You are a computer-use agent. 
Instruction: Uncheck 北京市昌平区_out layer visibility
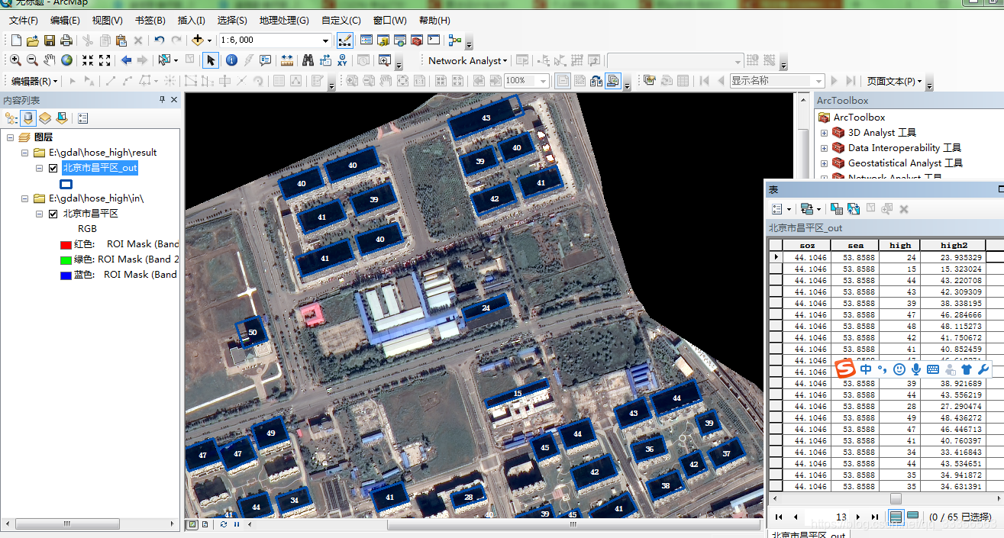(x=53, y=168)
